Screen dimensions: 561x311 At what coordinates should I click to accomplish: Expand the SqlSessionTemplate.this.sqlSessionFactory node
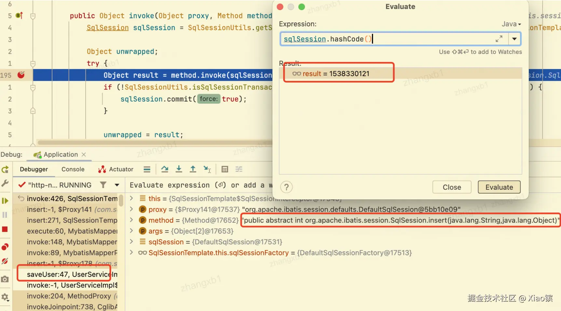[x=131, y=252]
